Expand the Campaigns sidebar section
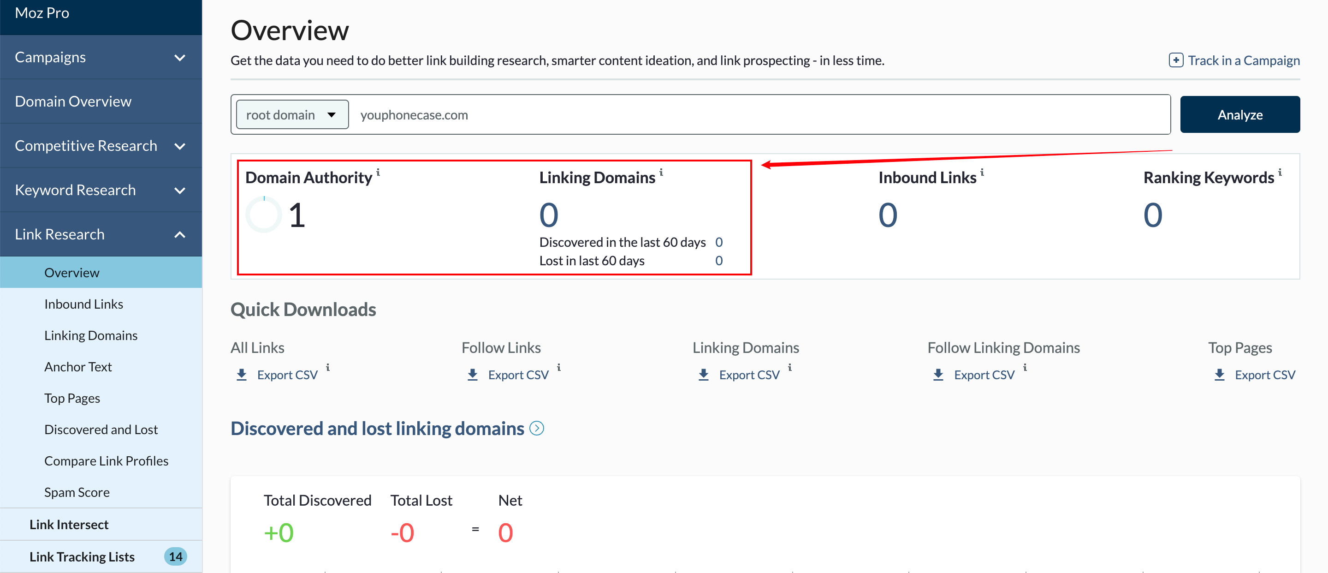The image size is (1328, 573). pos(180,57)
